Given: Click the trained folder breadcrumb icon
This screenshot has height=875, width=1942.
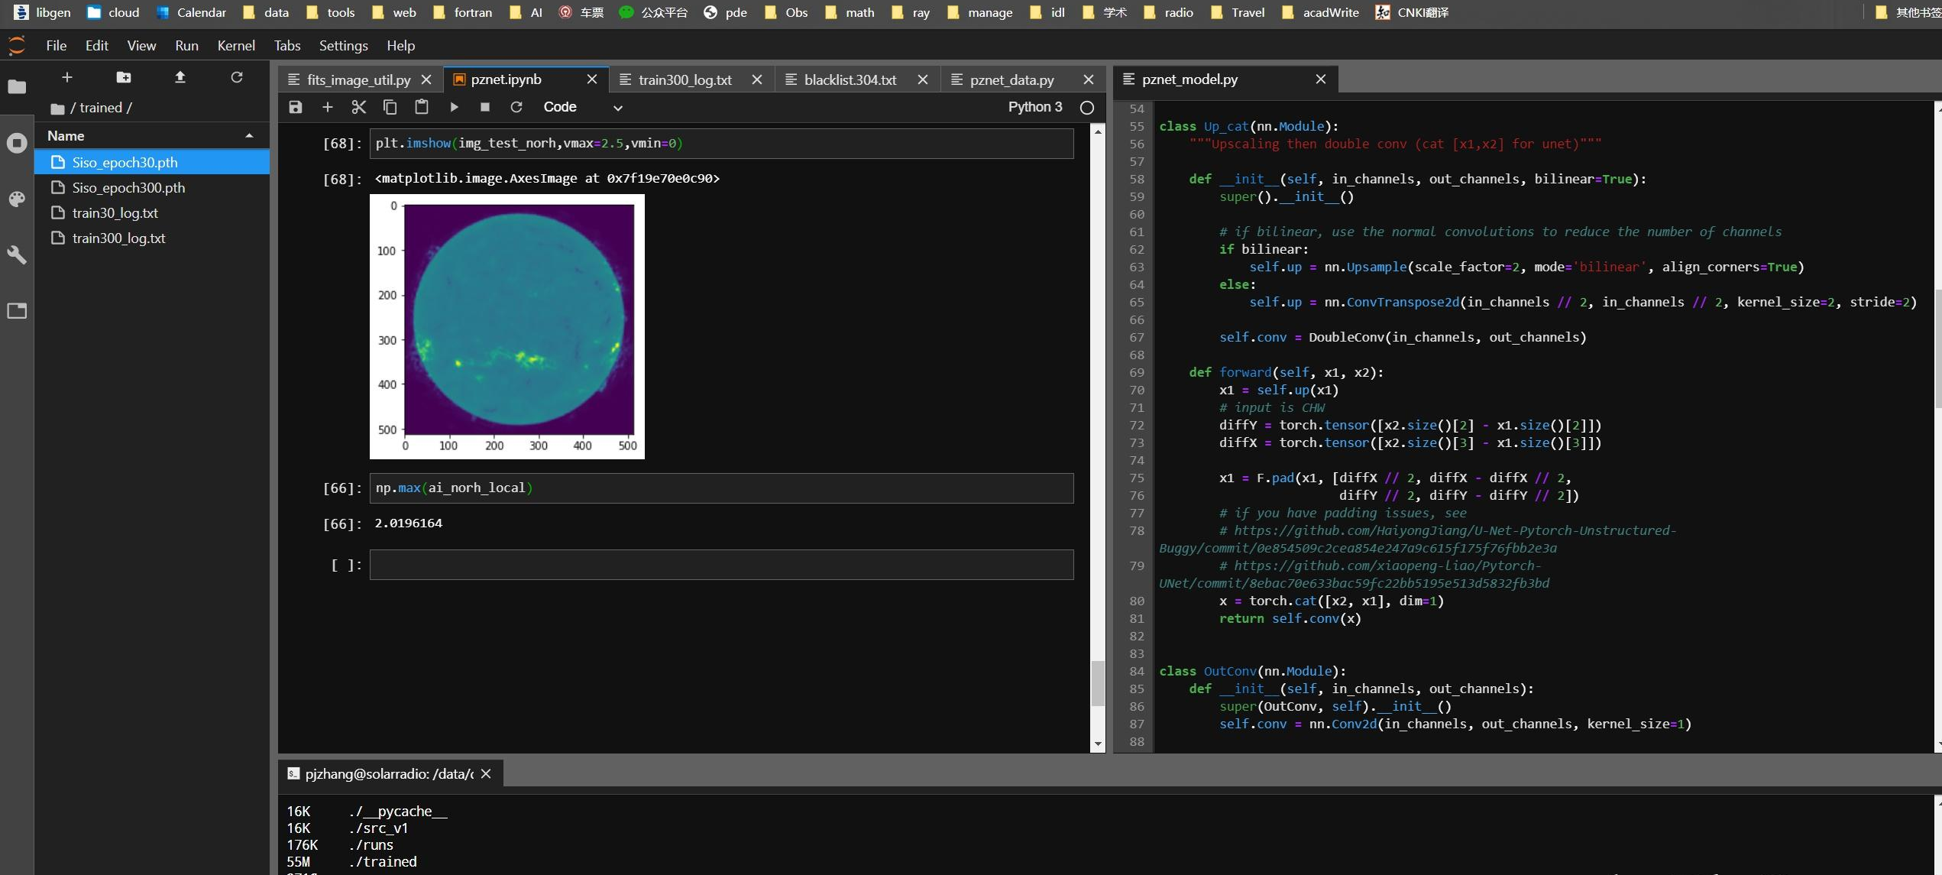Looking at the screenshot, I should 57,109.
